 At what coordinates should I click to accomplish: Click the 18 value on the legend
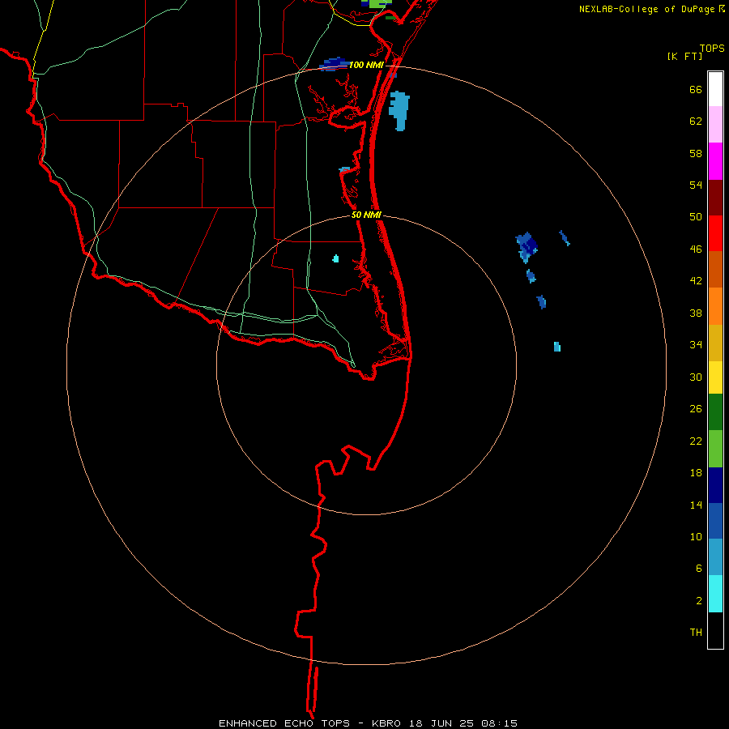pos(696,473)
